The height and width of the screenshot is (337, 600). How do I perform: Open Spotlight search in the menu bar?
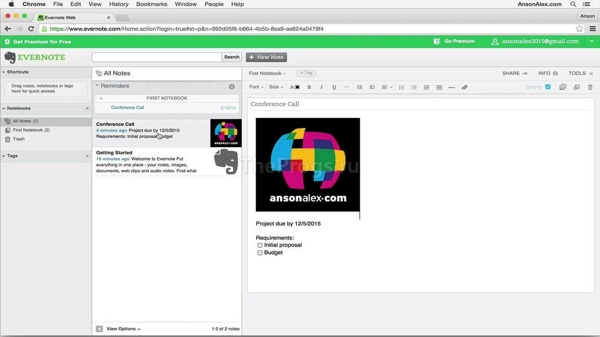(573, 4)
